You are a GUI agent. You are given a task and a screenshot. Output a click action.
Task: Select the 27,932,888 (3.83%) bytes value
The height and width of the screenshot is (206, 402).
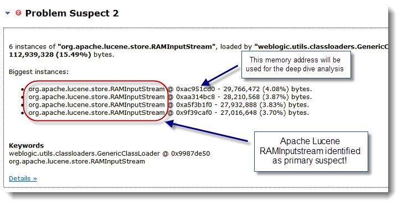point(265,105)
